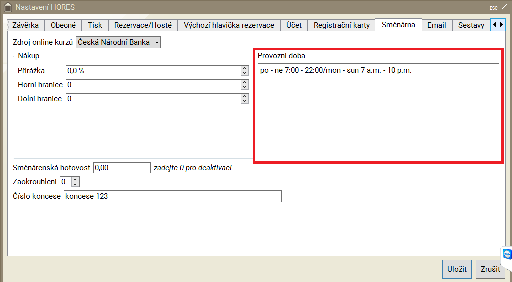Switch to the Závěrka tab

click(25, 25)
